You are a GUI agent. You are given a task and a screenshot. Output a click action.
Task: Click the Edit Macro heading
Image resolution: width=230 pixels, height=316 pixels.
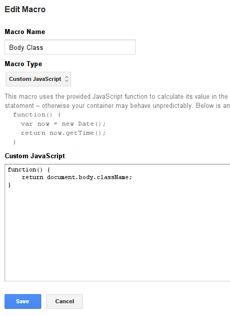tap(25, 10)
